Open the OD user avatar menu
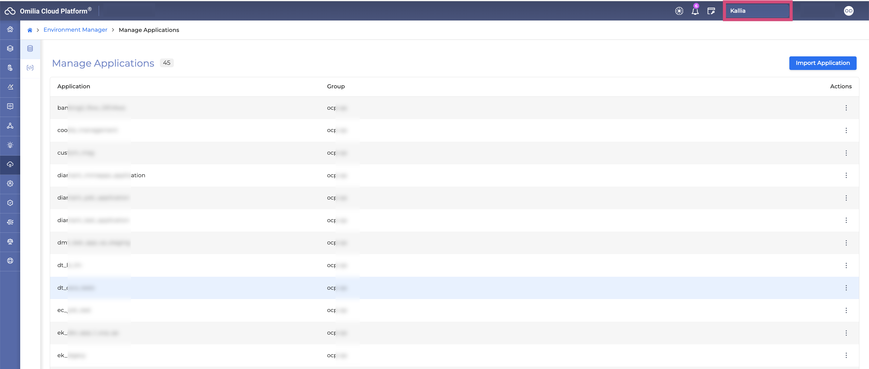This screenshot has width=869, height=369. (849, 11)
